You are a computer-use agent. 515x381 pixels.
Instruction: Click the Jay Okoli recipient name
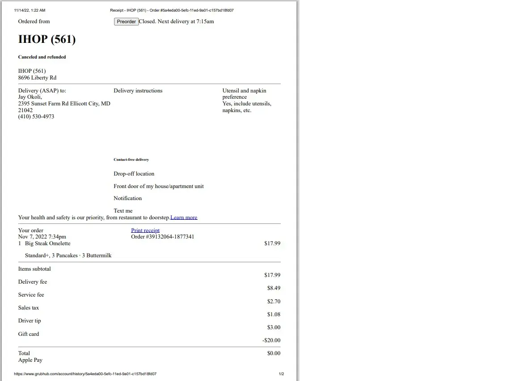30,97
